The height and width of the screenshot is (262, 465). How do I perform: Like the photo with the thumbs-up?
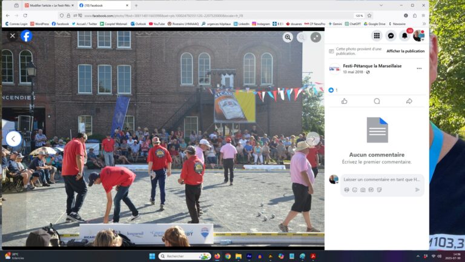click(345, 101)
